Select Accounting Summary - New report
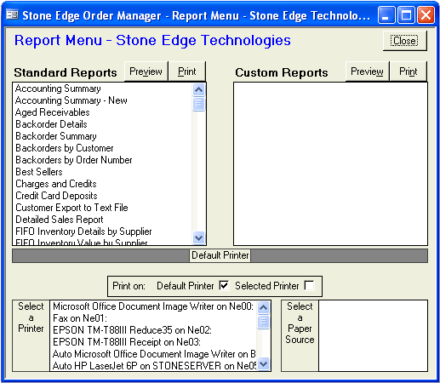The height and width of the screenshot is (383, 440). 103,100
